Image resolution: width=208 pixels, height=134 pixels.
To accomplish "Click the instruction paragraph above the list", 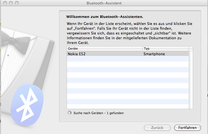I will [x=129, y=34].
